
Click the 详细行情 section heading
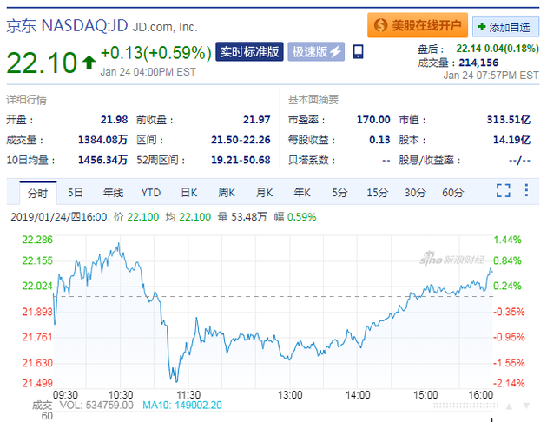pos(27,100)
